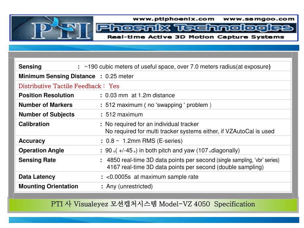Image resolution: width=304 pixels, height=228 pixels.
Task: Click the 'Data Latency' label
Action: coord(37,177)
